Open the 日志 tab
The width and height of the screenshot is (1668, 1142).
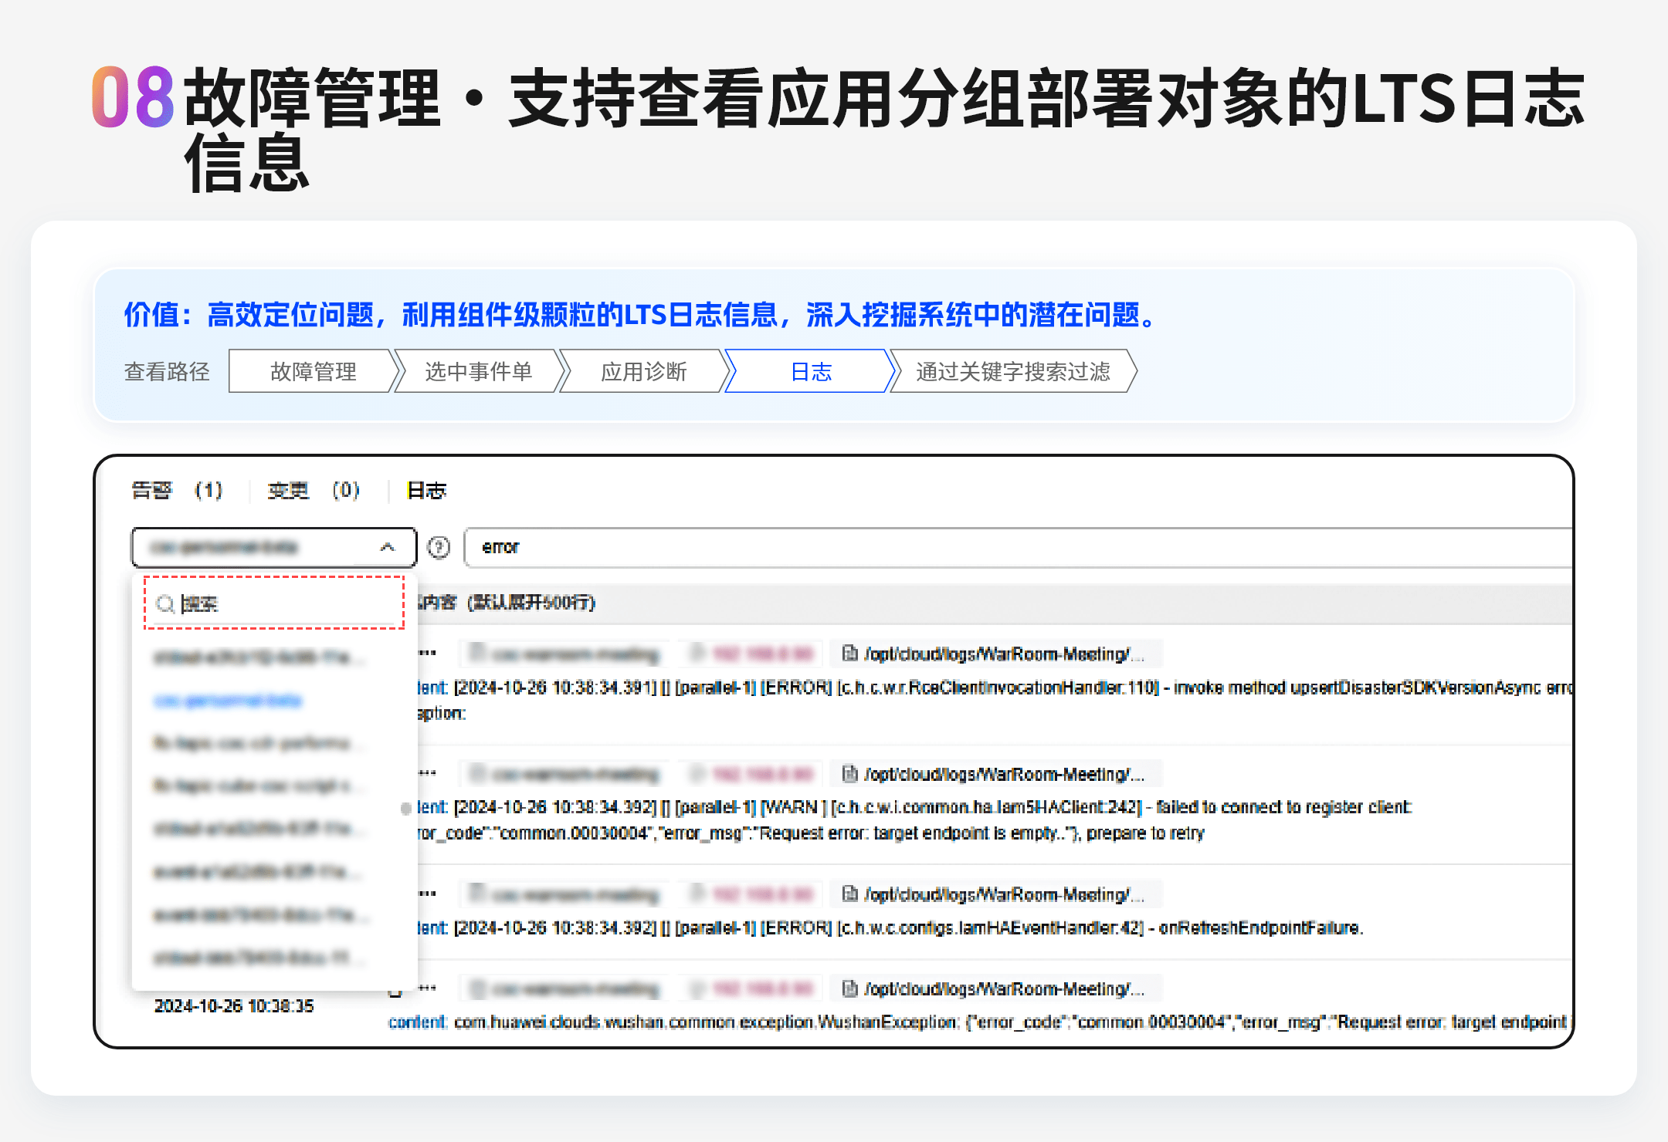pos(426,490)
